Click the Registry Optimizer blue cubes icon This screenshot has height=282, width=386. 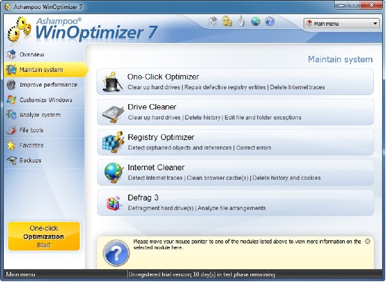[113, 143]
